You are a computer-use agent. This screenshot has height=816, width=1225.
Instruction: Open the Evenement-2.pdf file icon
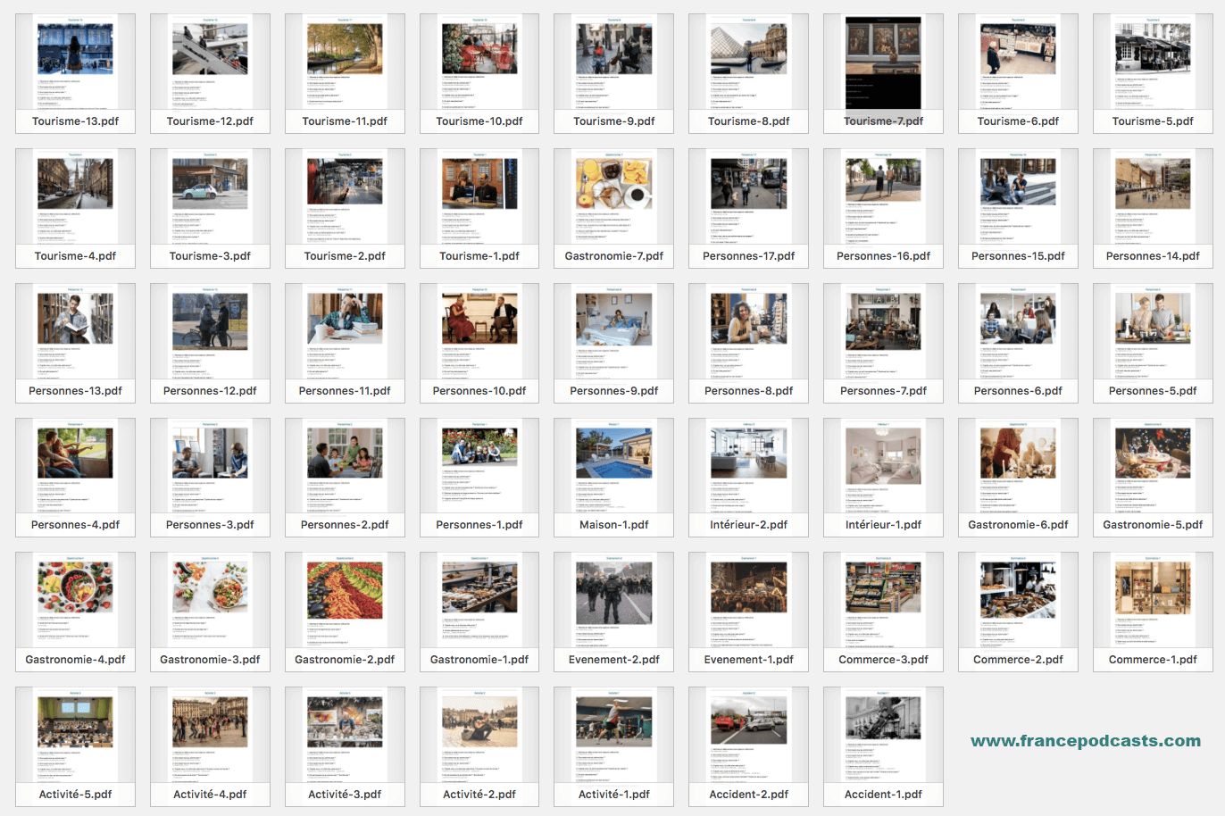(x=613, y=601)
